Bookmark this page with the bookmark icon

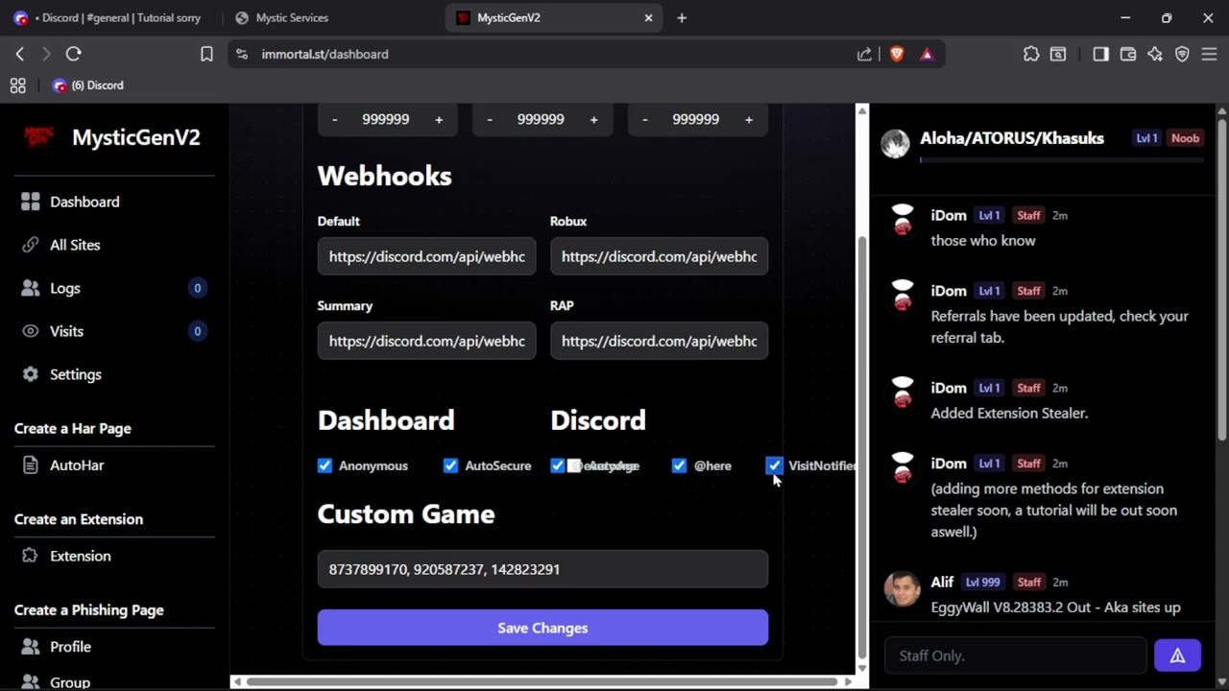(x=206, y=55)
